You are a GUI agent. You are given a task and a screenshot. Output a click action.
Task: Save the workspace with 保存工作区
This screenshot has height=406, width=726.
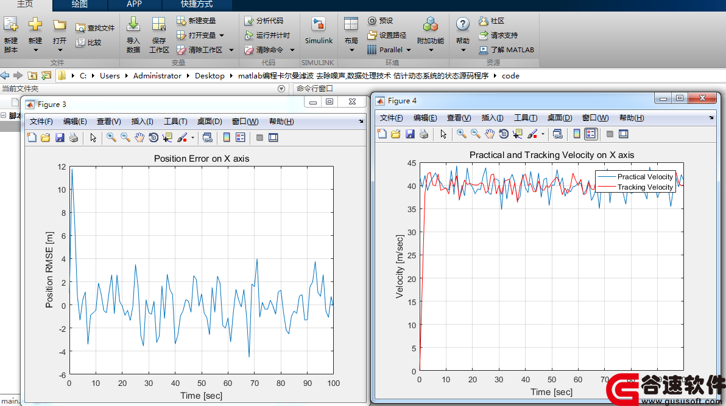coord(159,36)
